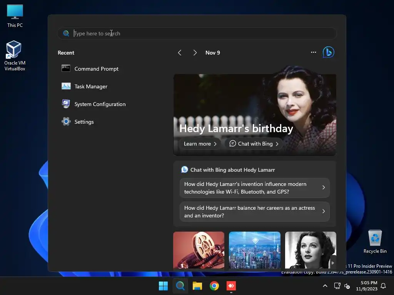Select the Recycle Bin desktop icon
Screen dimensions: 394x295
click(375, 242)
